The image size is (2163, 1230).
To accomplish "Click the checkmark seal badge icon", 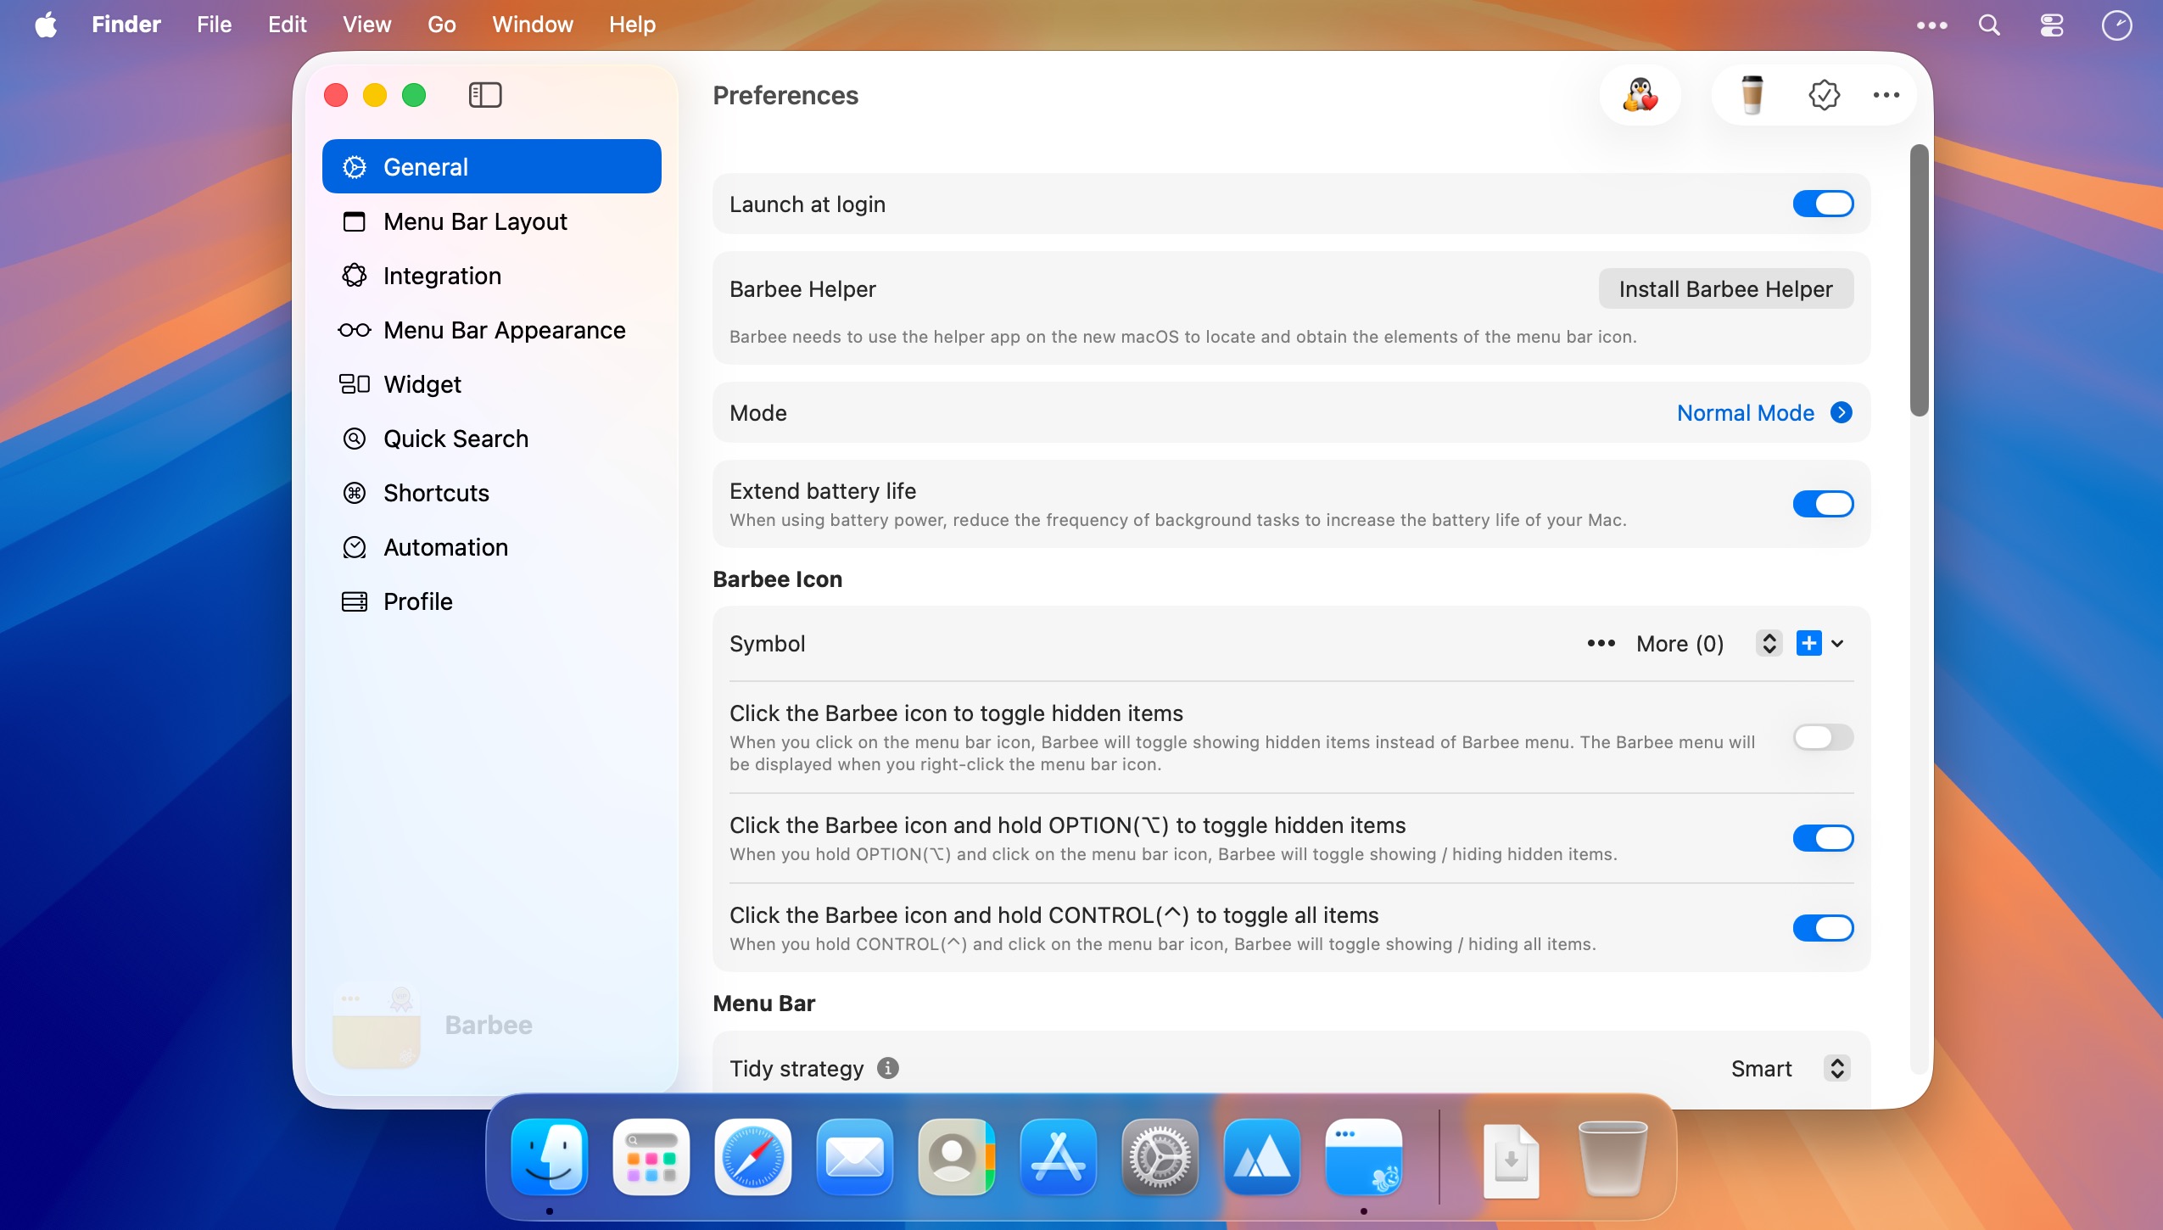I will (x=1824, y=95).
